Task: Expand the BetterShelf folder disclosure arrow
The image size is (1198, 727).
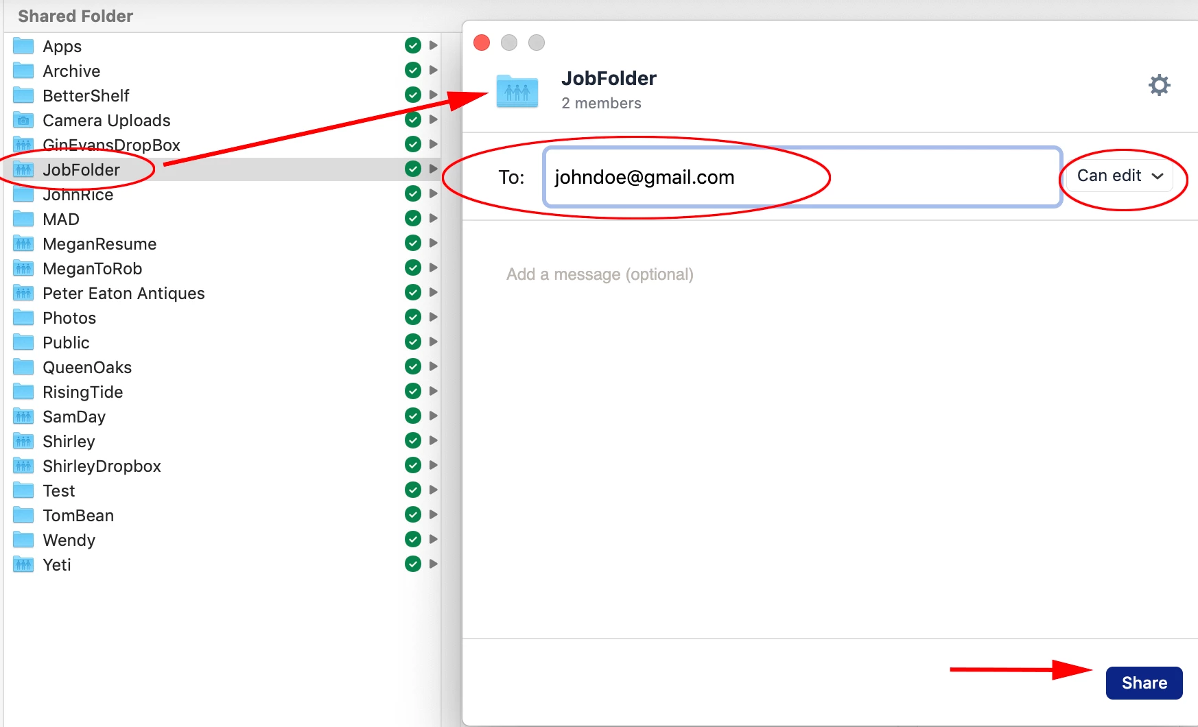Action: pos(434,95)
